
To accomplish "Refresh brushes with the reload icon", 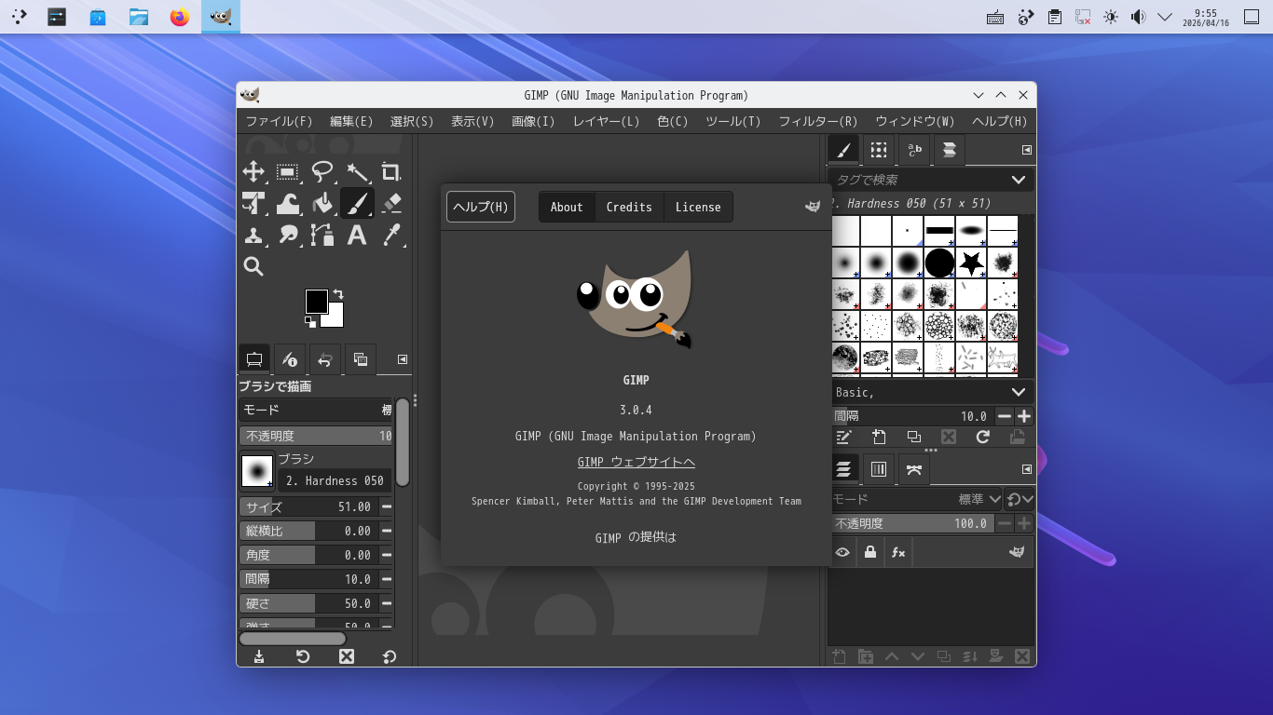I will point(982,437).
